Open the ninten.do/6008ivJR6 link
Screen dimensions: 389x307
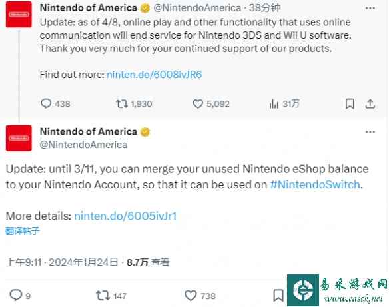155,75
